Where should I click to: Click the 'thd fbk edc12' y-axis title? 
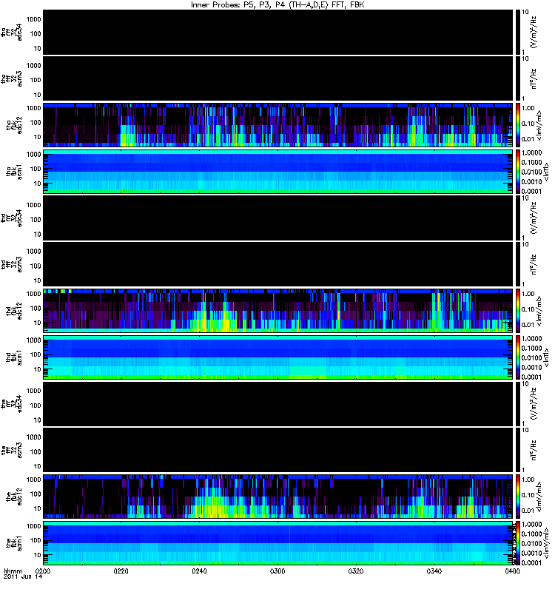14,311
